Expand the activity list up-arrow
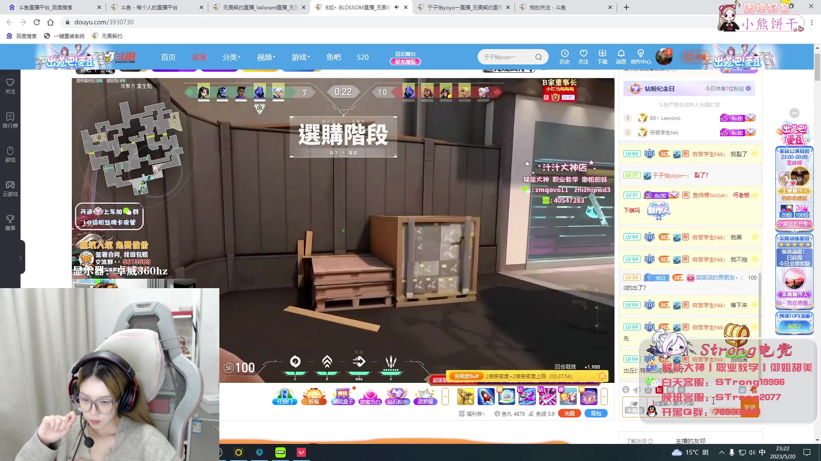This screenshot has width=821, height=461. 445,397
